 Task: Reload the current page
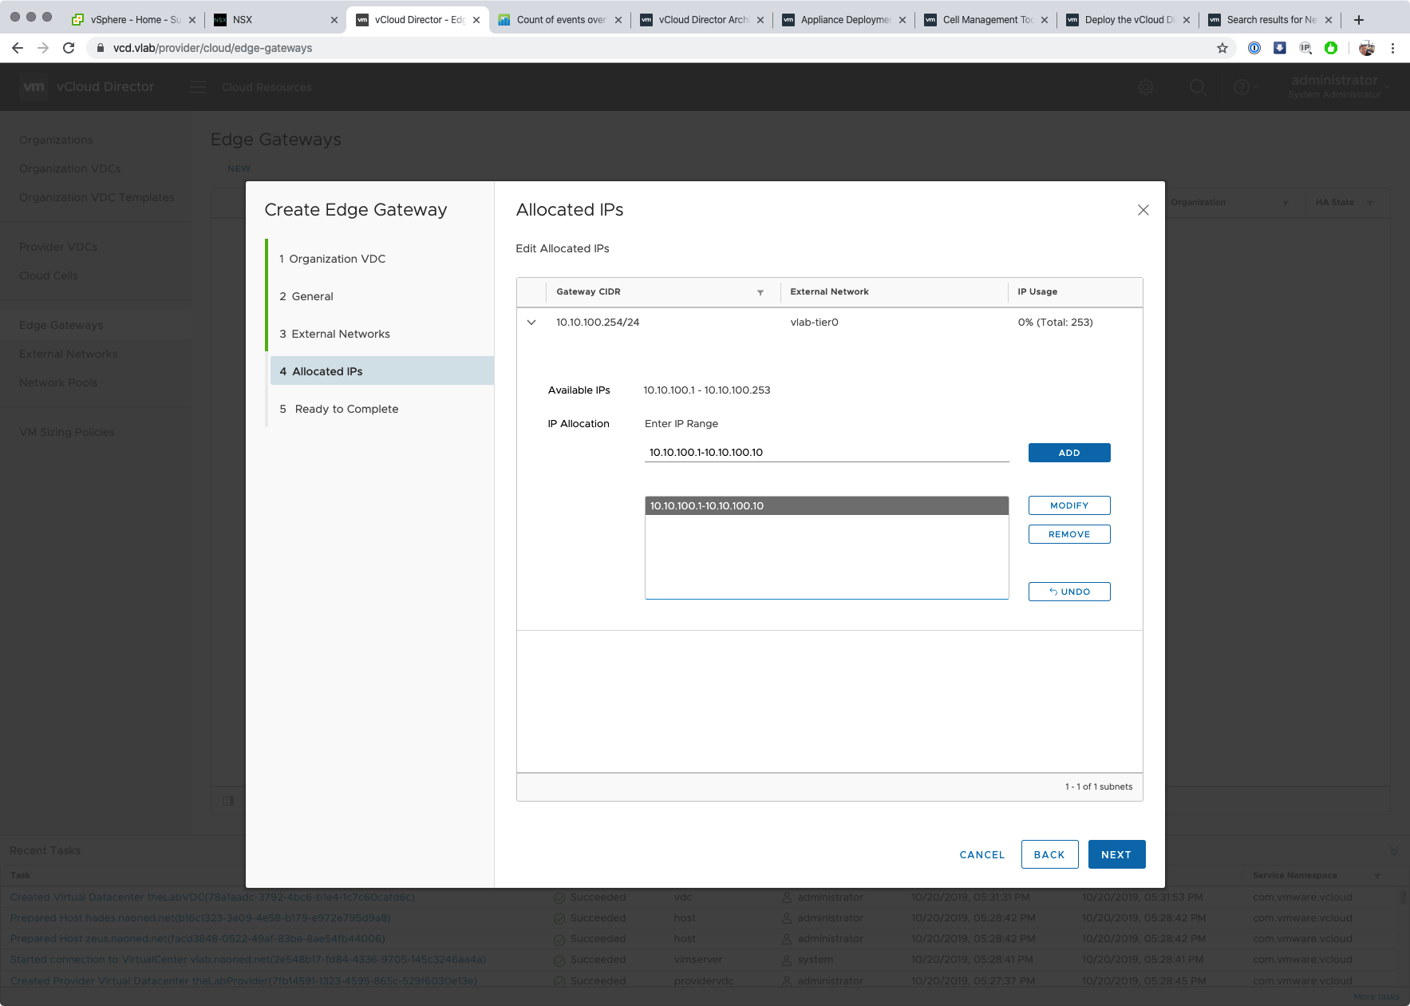[x=69, y=48]
